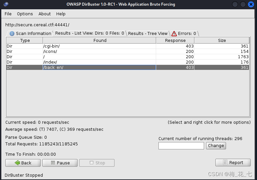
Task: Close the DirBuster window
Action: tap(251, 4)
